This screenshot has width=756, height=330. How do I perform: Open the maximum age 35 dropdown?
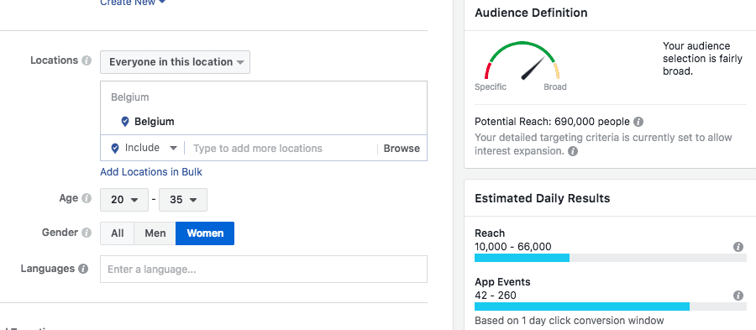(x=183, y=200)
